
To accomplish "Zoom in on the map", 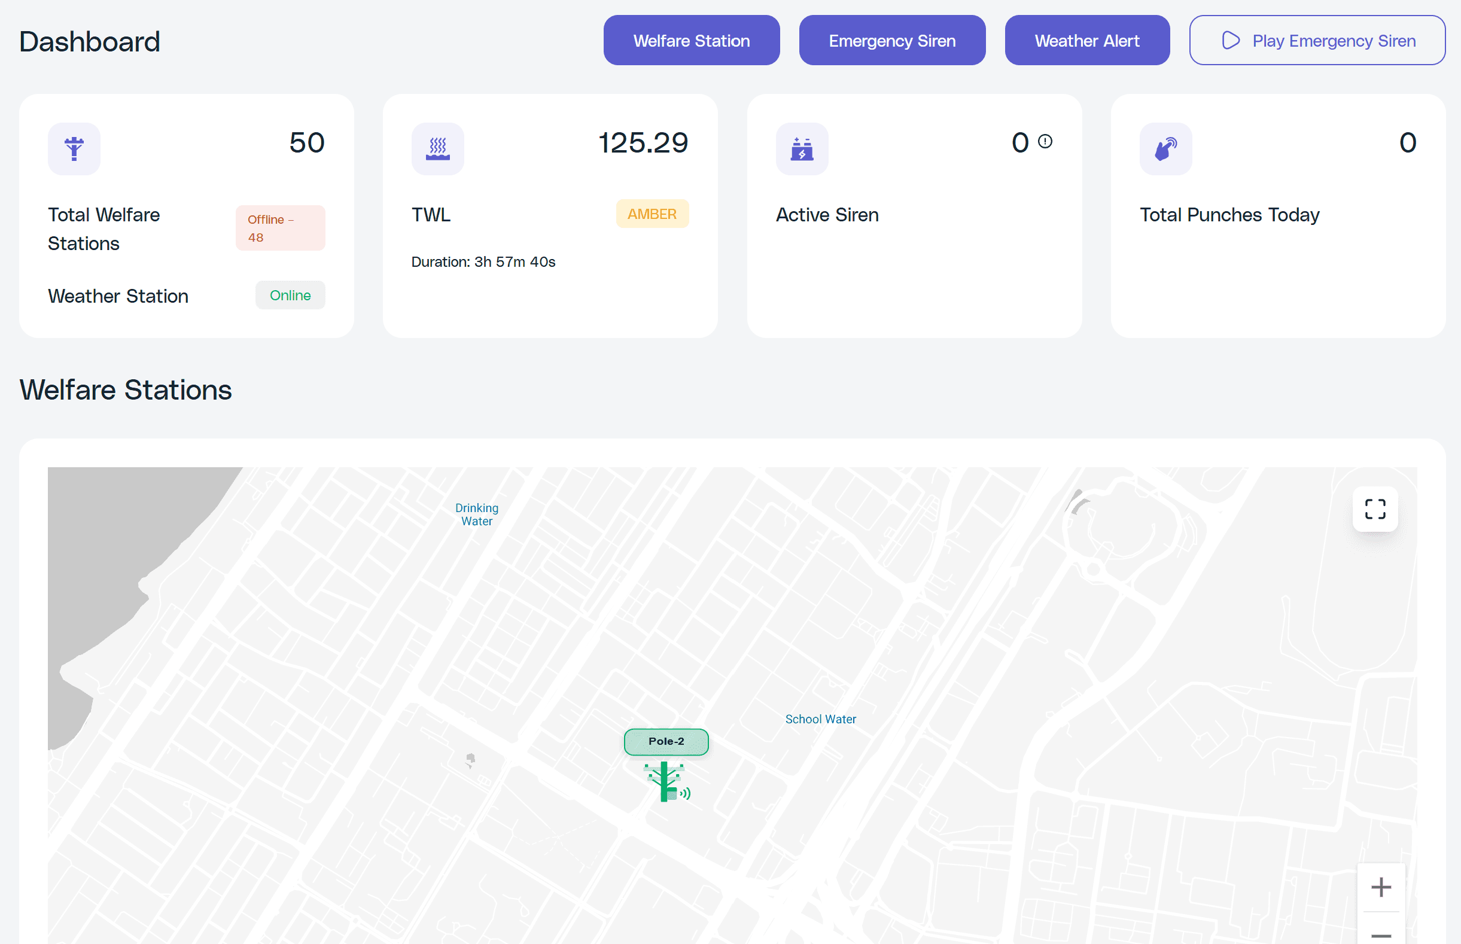I will (x=1381, y=887).
